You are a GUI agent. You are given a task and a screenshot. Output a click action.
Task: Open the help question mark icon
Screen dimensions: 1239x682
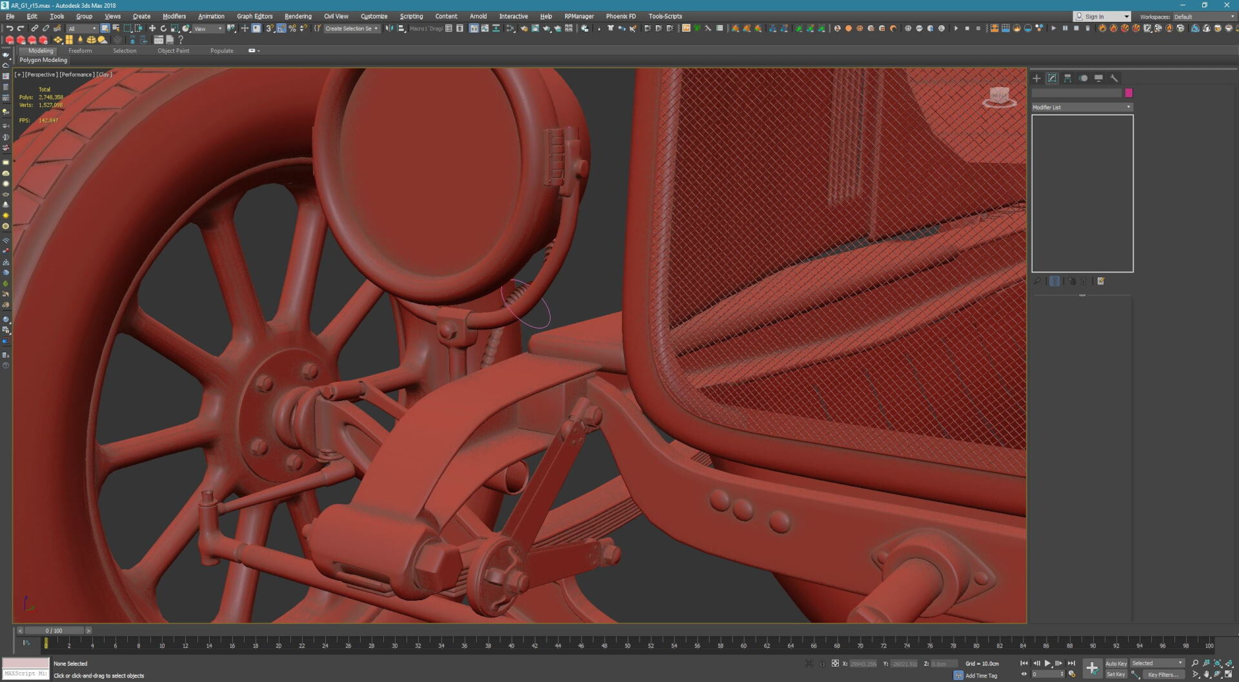(181, 40)
